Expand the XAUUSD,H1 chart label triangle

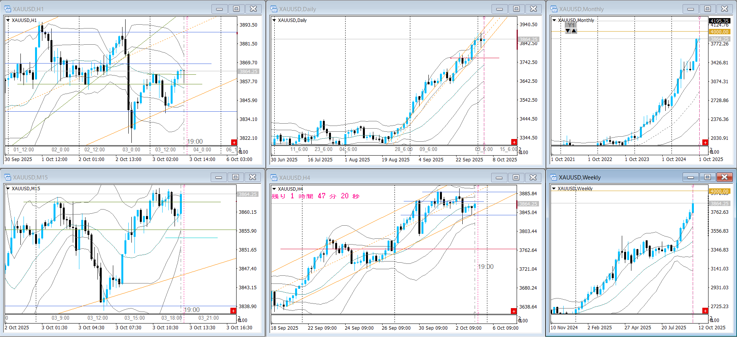pos(8,20)
